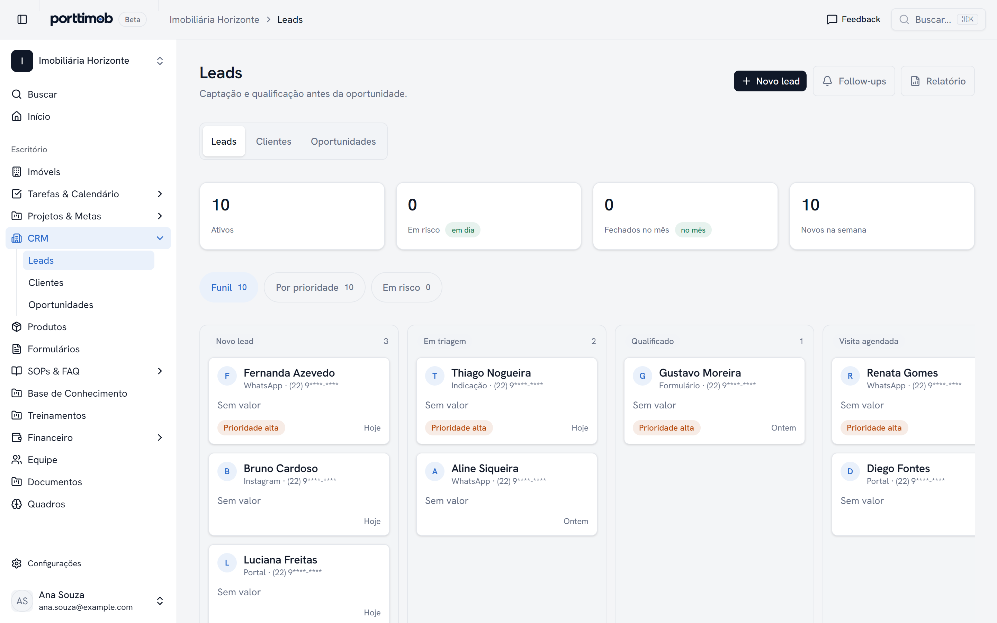Click the Formulários document icon
Image resolution: width=997 pixels, height=623 pixels.
pyautogui.click(x=17, y=349)
